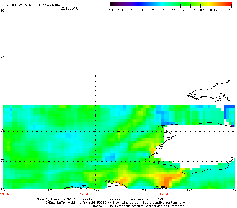Select the -0.5 scale value
Image resolution: width=237 pixels, height=208 pixels.
click(129, 10)
